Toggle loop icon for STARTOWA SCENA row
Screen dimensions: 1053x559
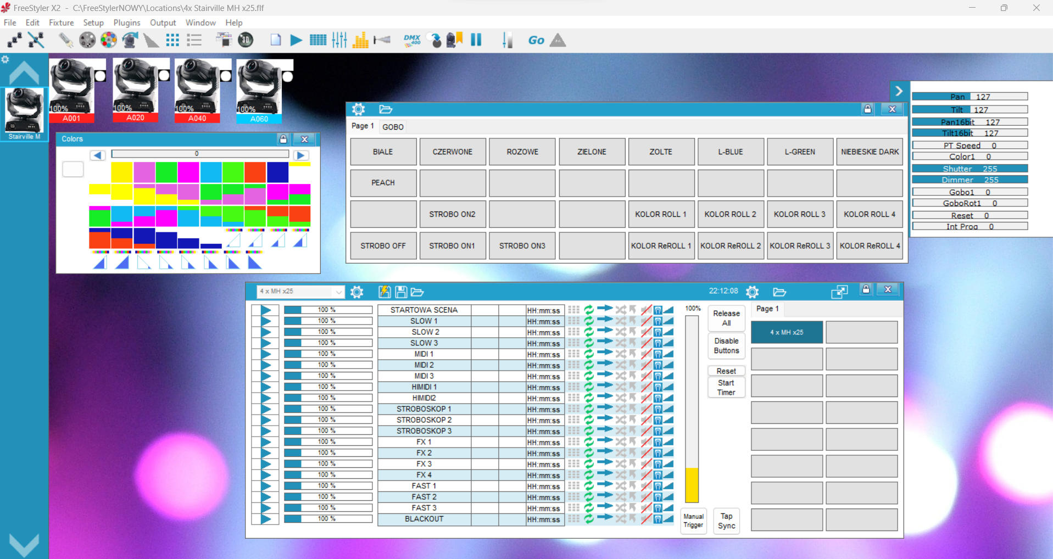click(589, 310)
